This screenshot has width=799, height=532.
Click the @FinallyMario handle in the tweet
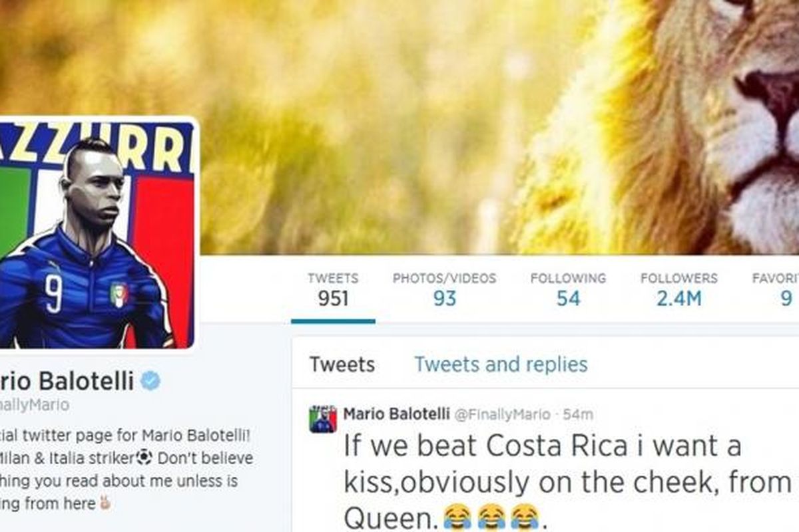click(x=503, y=415)
